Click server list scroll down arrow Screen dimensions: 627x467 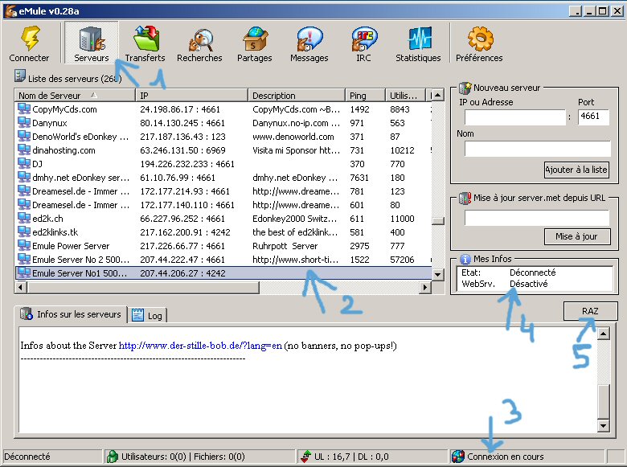438,274
